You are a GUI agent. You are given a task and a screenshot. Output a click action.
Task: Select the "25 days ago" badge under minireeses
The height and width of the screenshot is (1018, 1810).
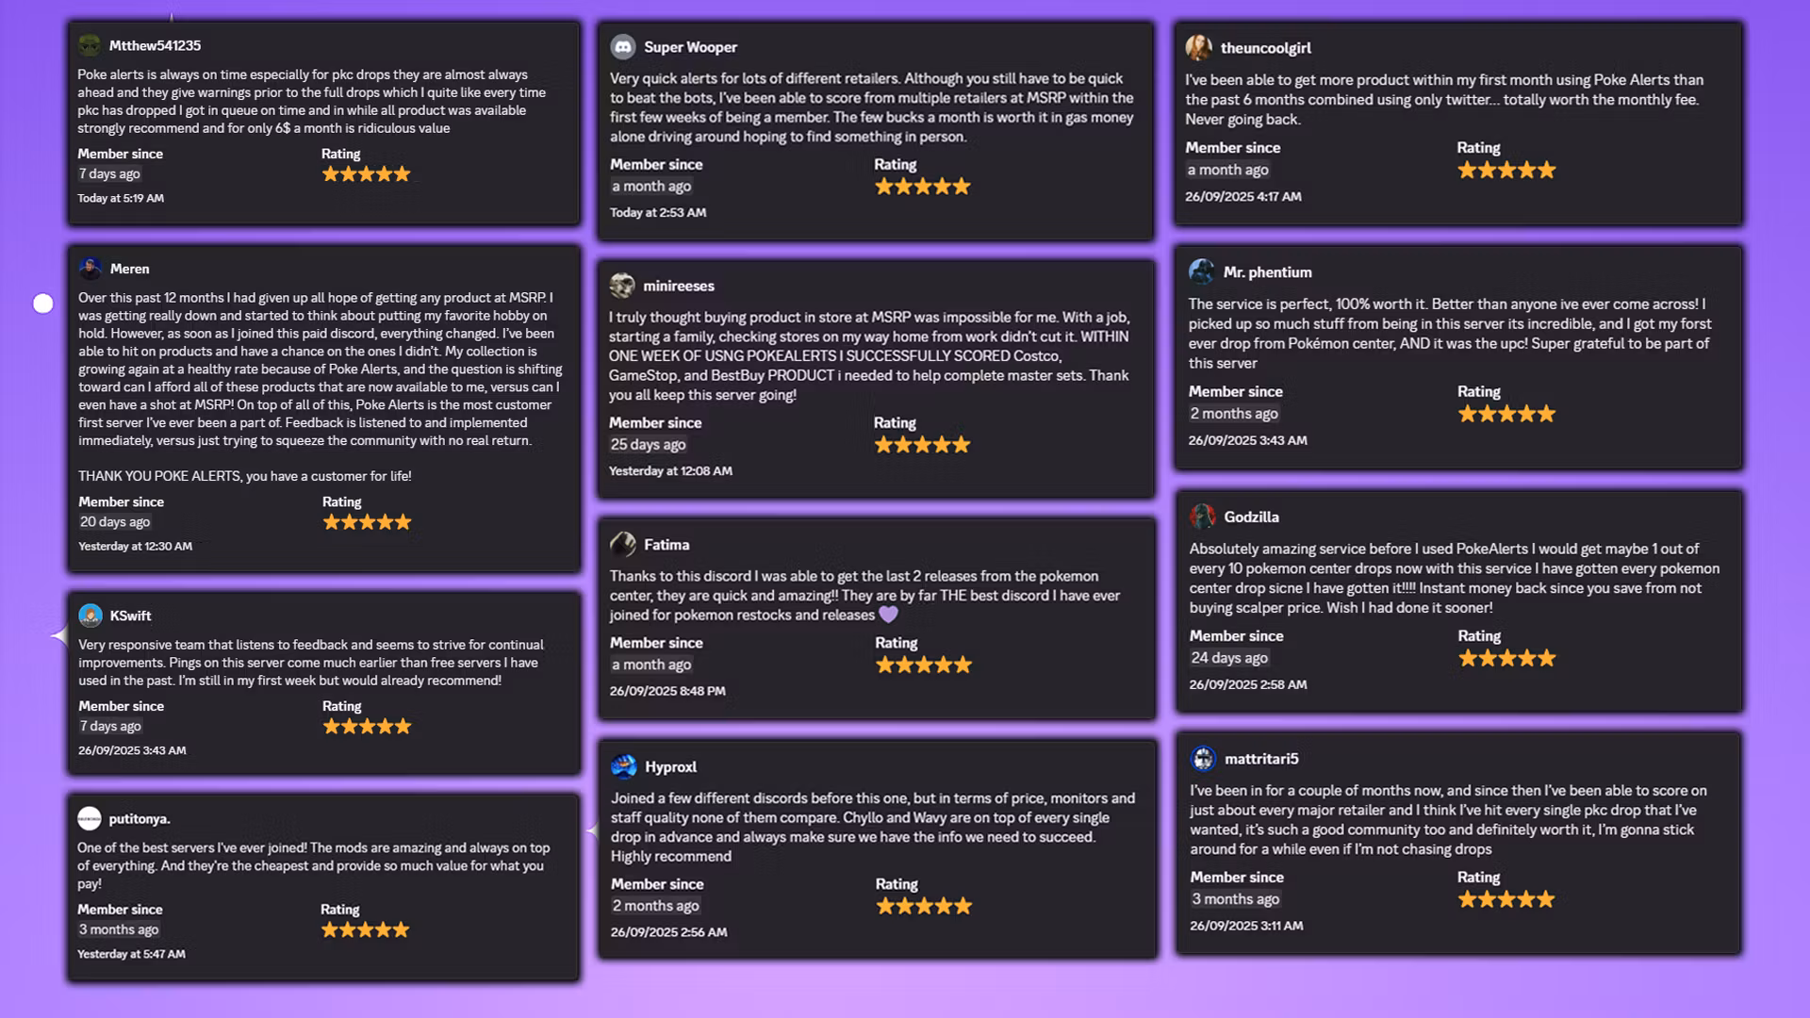coord(648,445)
